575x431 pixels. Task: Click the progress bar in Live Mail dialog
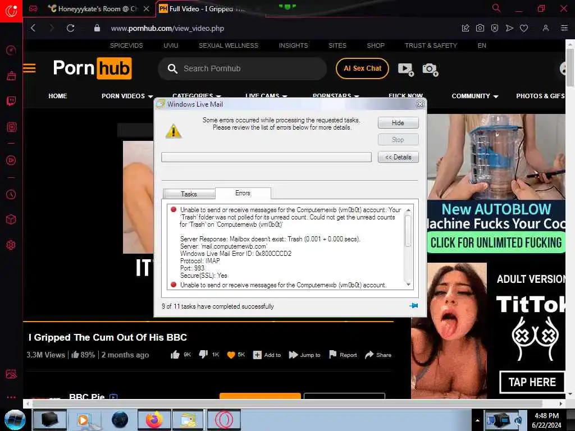(x=266, y=157)
